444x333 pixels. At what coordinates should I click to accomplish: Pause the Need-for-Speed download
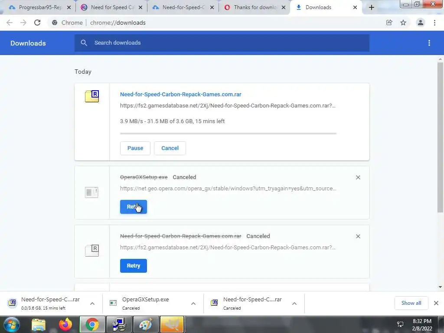[x=135, y=148]
